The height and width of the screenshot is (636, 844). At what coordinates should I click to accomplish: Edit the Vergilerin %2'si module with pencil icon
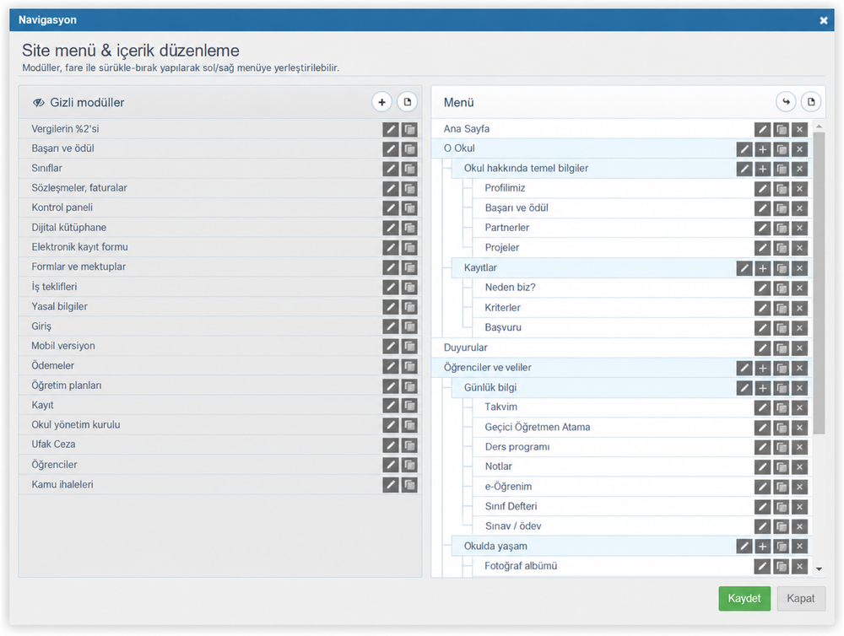[x=391, y=129]
